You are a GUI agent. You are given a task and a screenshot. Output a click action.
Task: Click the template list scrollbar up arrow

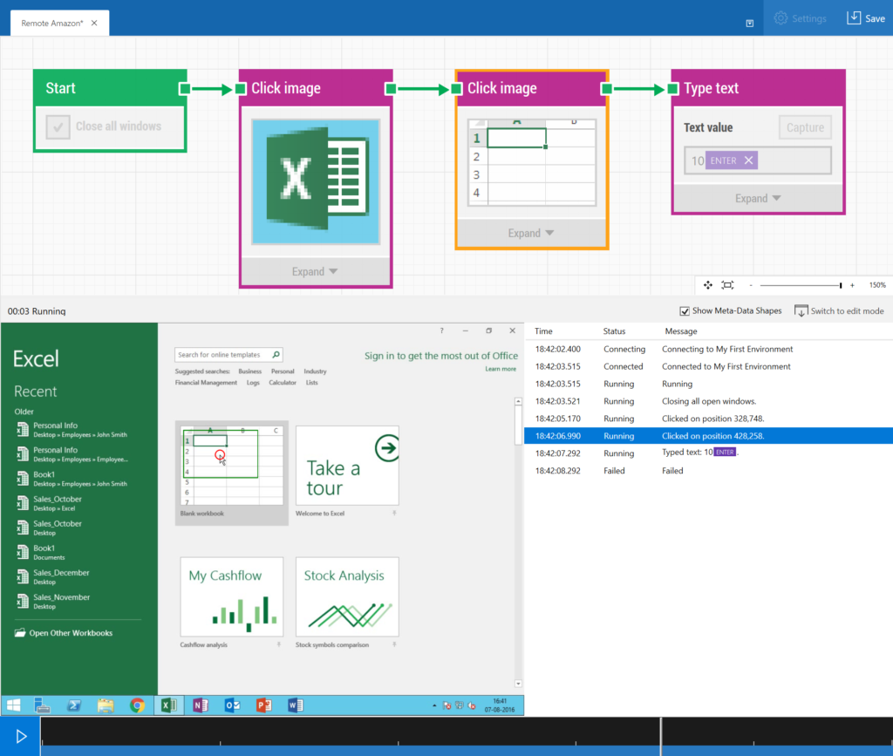coord(518,401)
